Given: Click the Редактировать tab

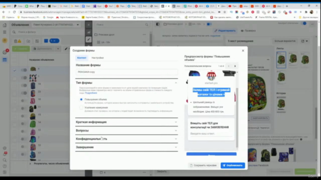Looking at the screenshot, I should tap(225, 31).
